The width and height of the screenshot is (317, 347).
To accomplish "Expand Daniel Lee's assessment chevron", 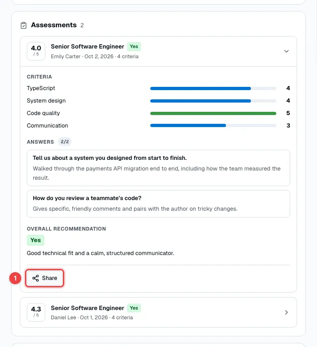I will [286, 312].
